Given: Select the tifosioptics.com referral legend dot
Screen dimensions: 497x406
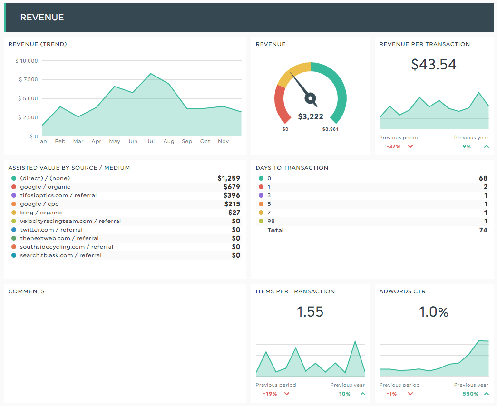Looking at the screenshot, I should pos(14,195).
